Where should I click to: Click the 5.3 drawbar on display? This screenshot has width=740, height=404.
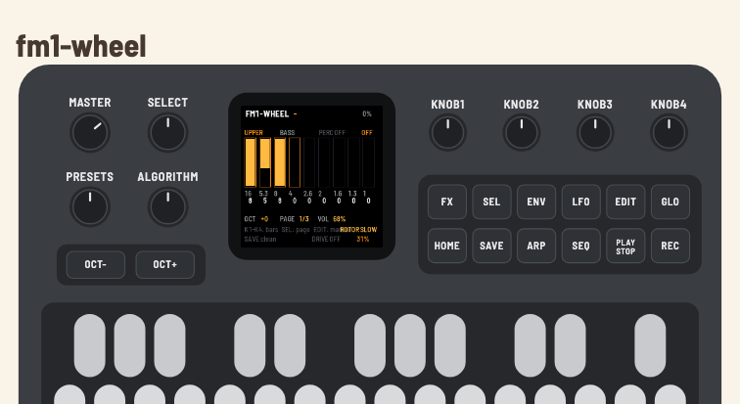point(265,162)
